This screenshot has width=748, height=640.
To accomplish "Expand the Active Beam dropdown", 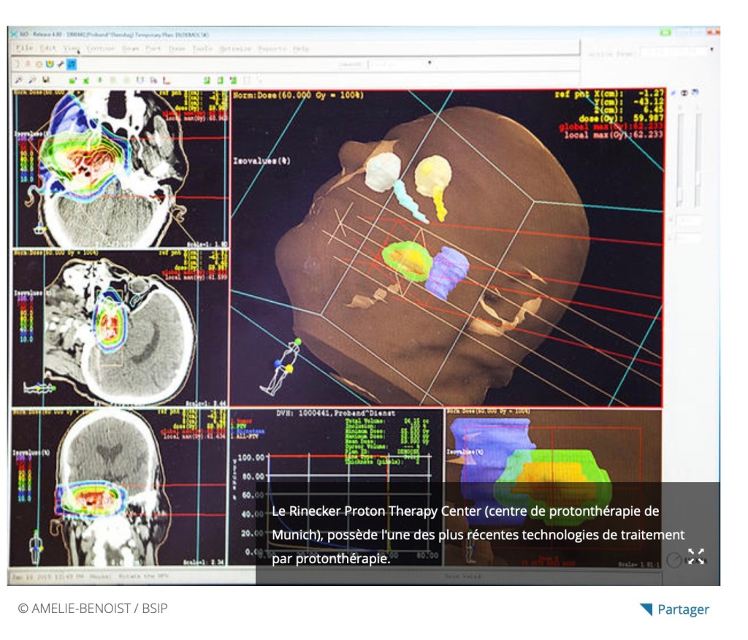I will pyautogui.click(x=711, y=50).
